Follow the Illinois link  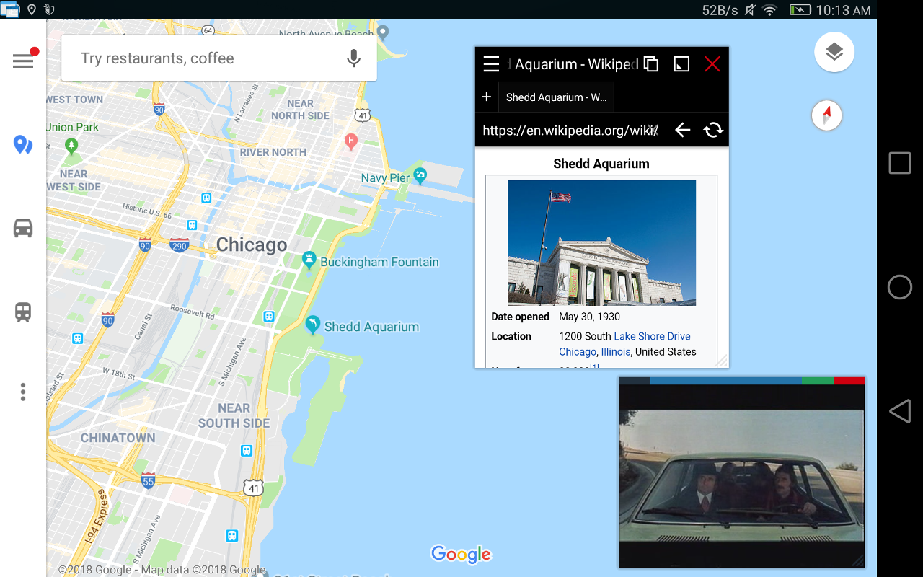point(616,352)
